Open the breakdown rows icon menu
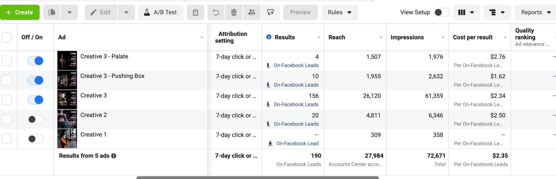The image size is (556, 179). click(x=497, y=12)
